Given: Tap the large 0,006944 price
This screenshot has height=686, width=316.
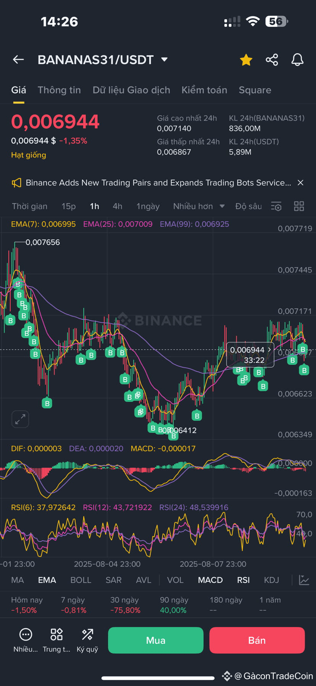Looking at the screenshot, I should tap(55, 122).
